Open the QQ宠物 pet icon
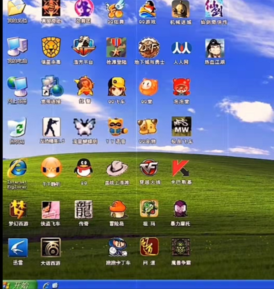The width and height of the screenshot is (274, 289). pyautogui.click(x=147, y=127)
